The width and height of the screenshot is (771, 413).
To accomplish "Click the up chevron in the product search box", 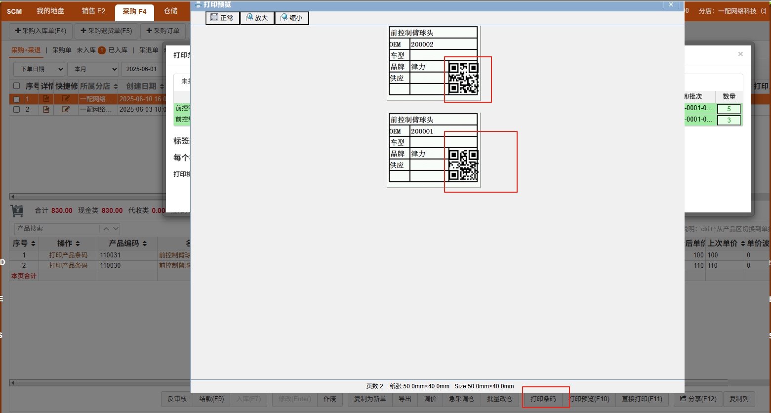I will tap(106, 229).
